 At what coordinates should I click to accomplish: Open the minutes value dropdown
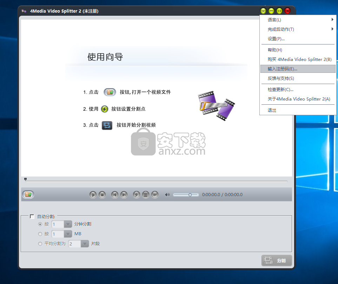(x=68, y=224)
